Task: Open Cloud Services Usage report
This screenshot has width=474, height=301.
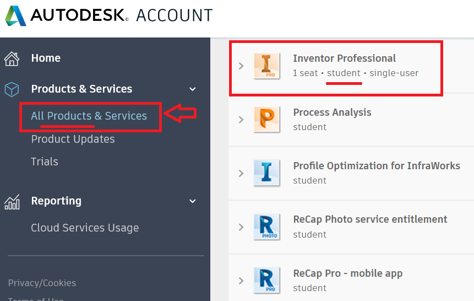Action: point(85,228)
